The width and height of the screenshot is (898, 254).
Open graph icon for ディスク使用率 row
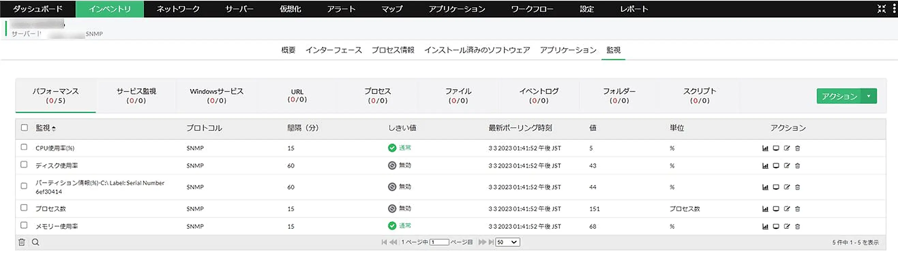[x=765, y=165]
